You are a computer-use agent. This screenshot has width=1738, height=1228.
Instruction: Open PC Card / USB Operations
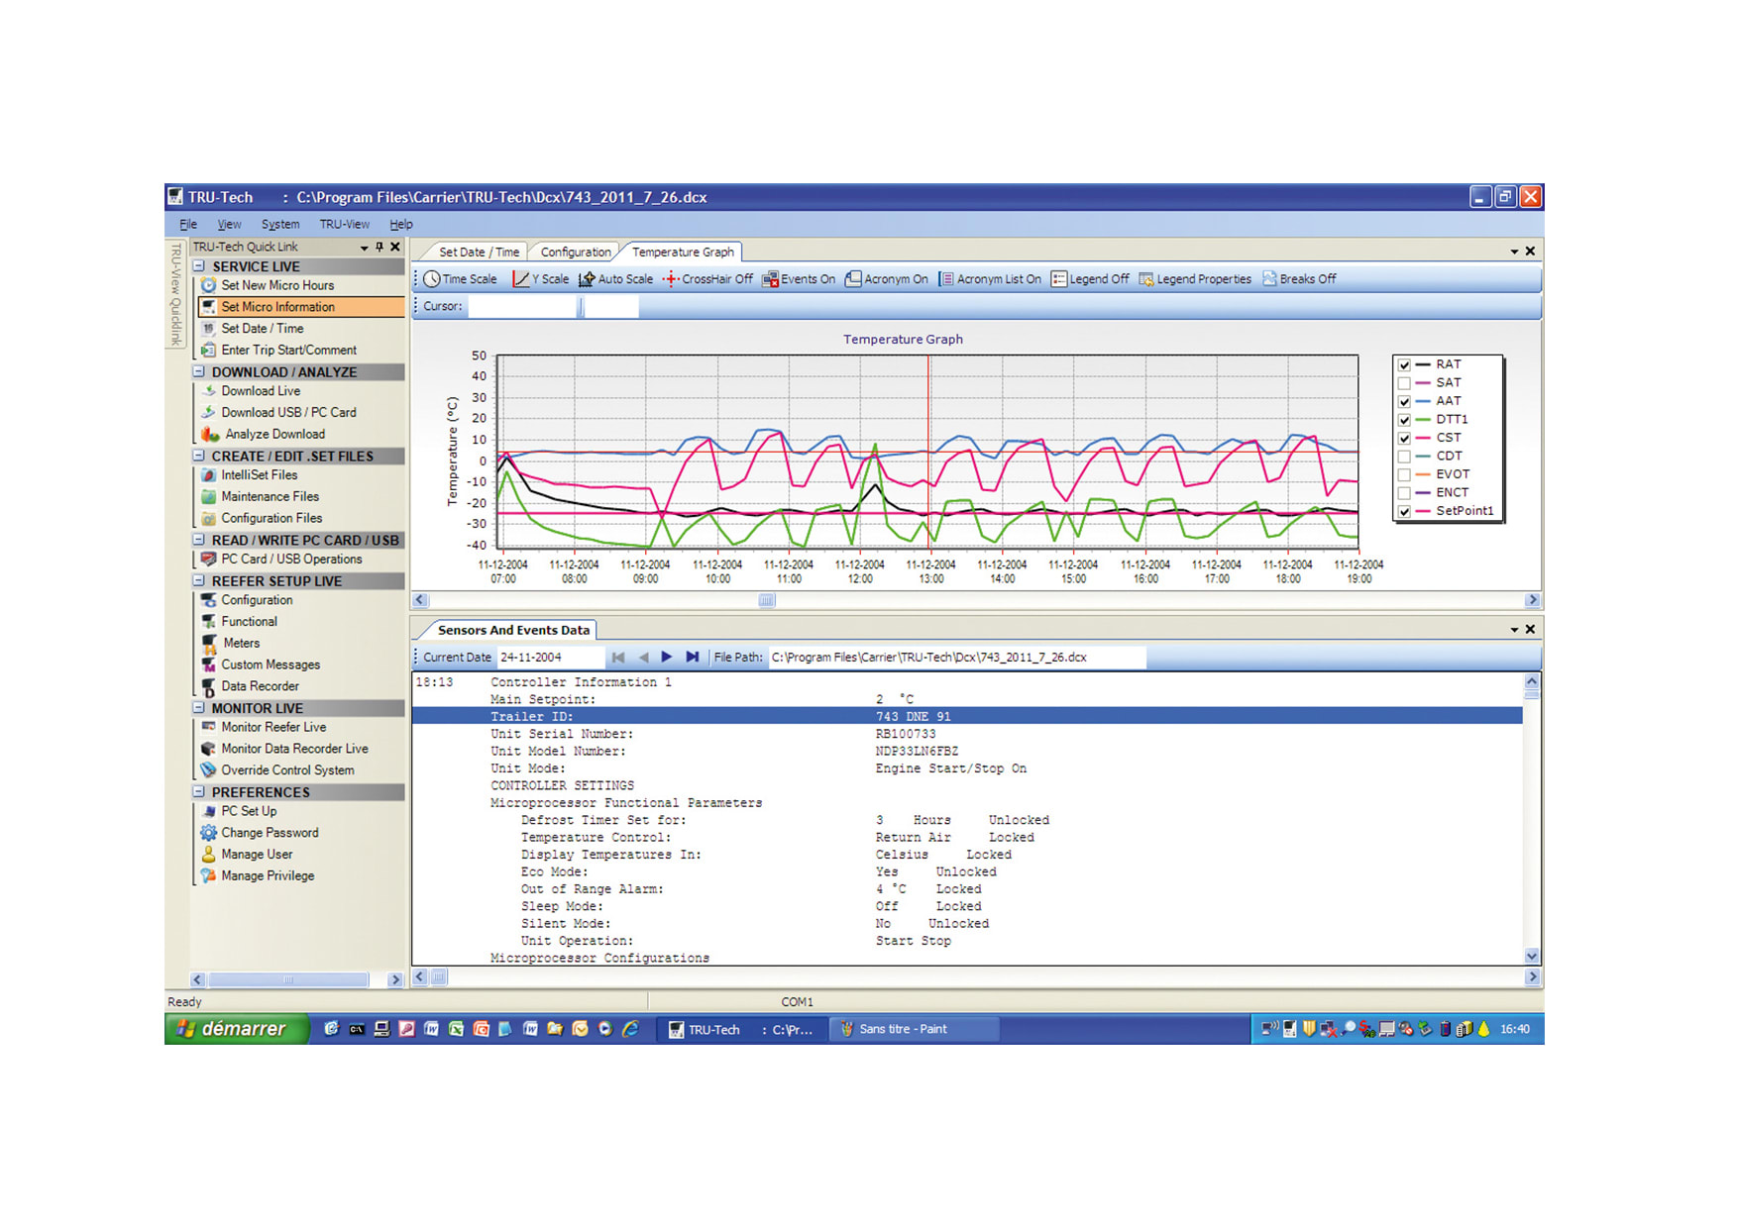291,559
